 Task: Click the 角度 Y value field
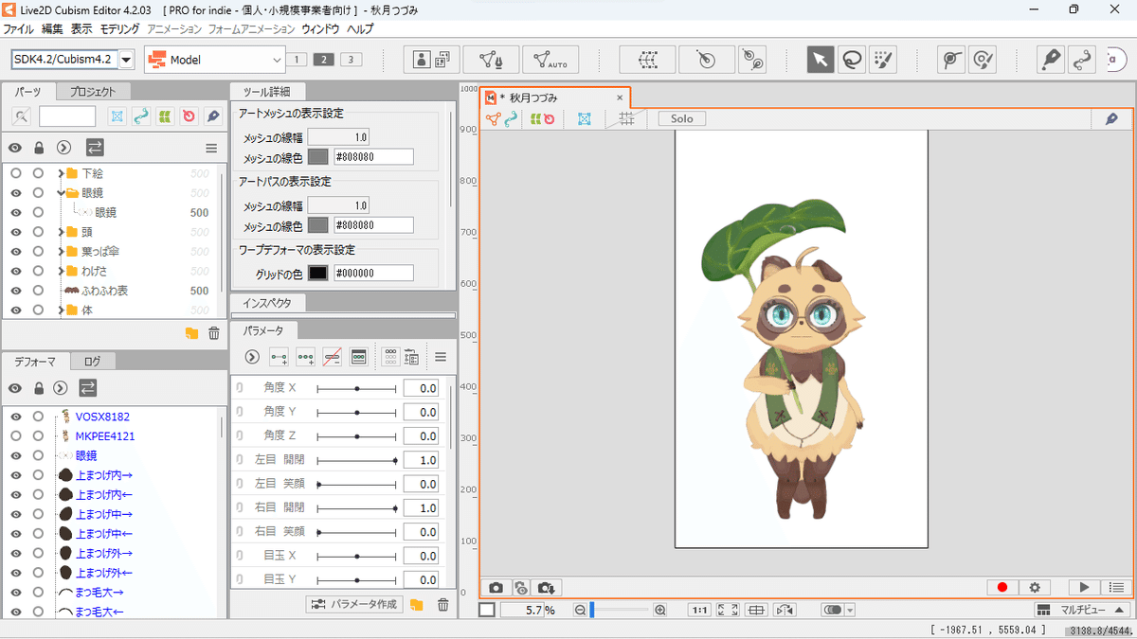coord(420,412)
